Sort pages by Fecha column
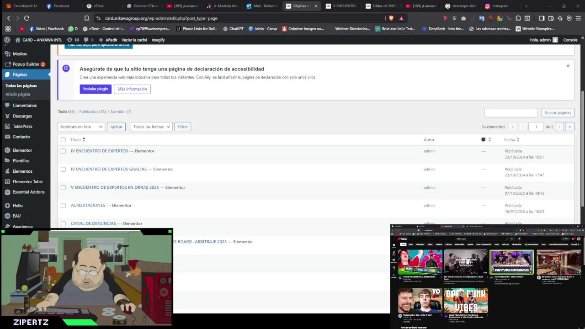585x329 pixels. (x=512, y=140)
